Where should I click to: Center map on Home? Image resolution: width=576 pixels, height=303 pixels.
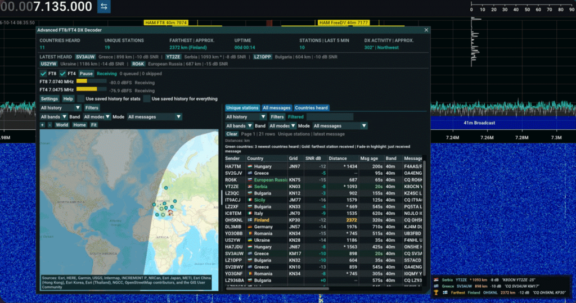point(79,125)
